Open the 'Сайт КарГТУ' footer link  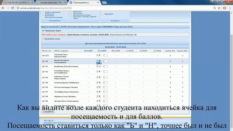point(48,121)
